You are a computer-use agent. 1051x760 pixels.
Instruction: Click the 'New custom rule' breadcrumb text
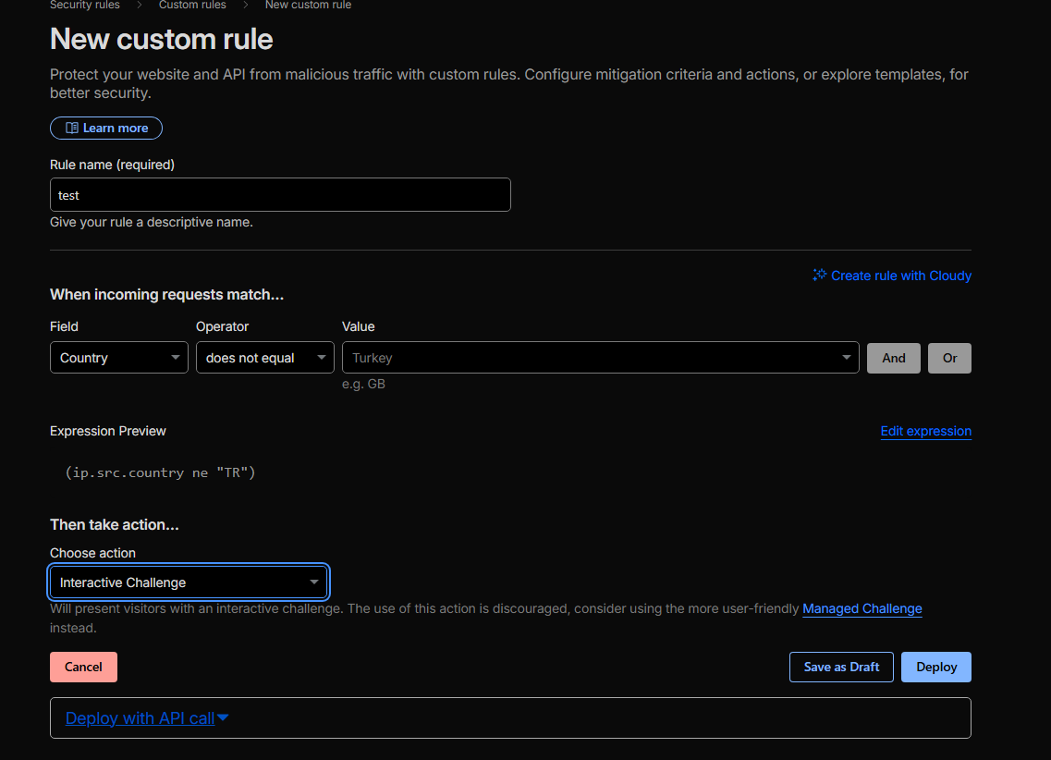click(x=309, y=5)
